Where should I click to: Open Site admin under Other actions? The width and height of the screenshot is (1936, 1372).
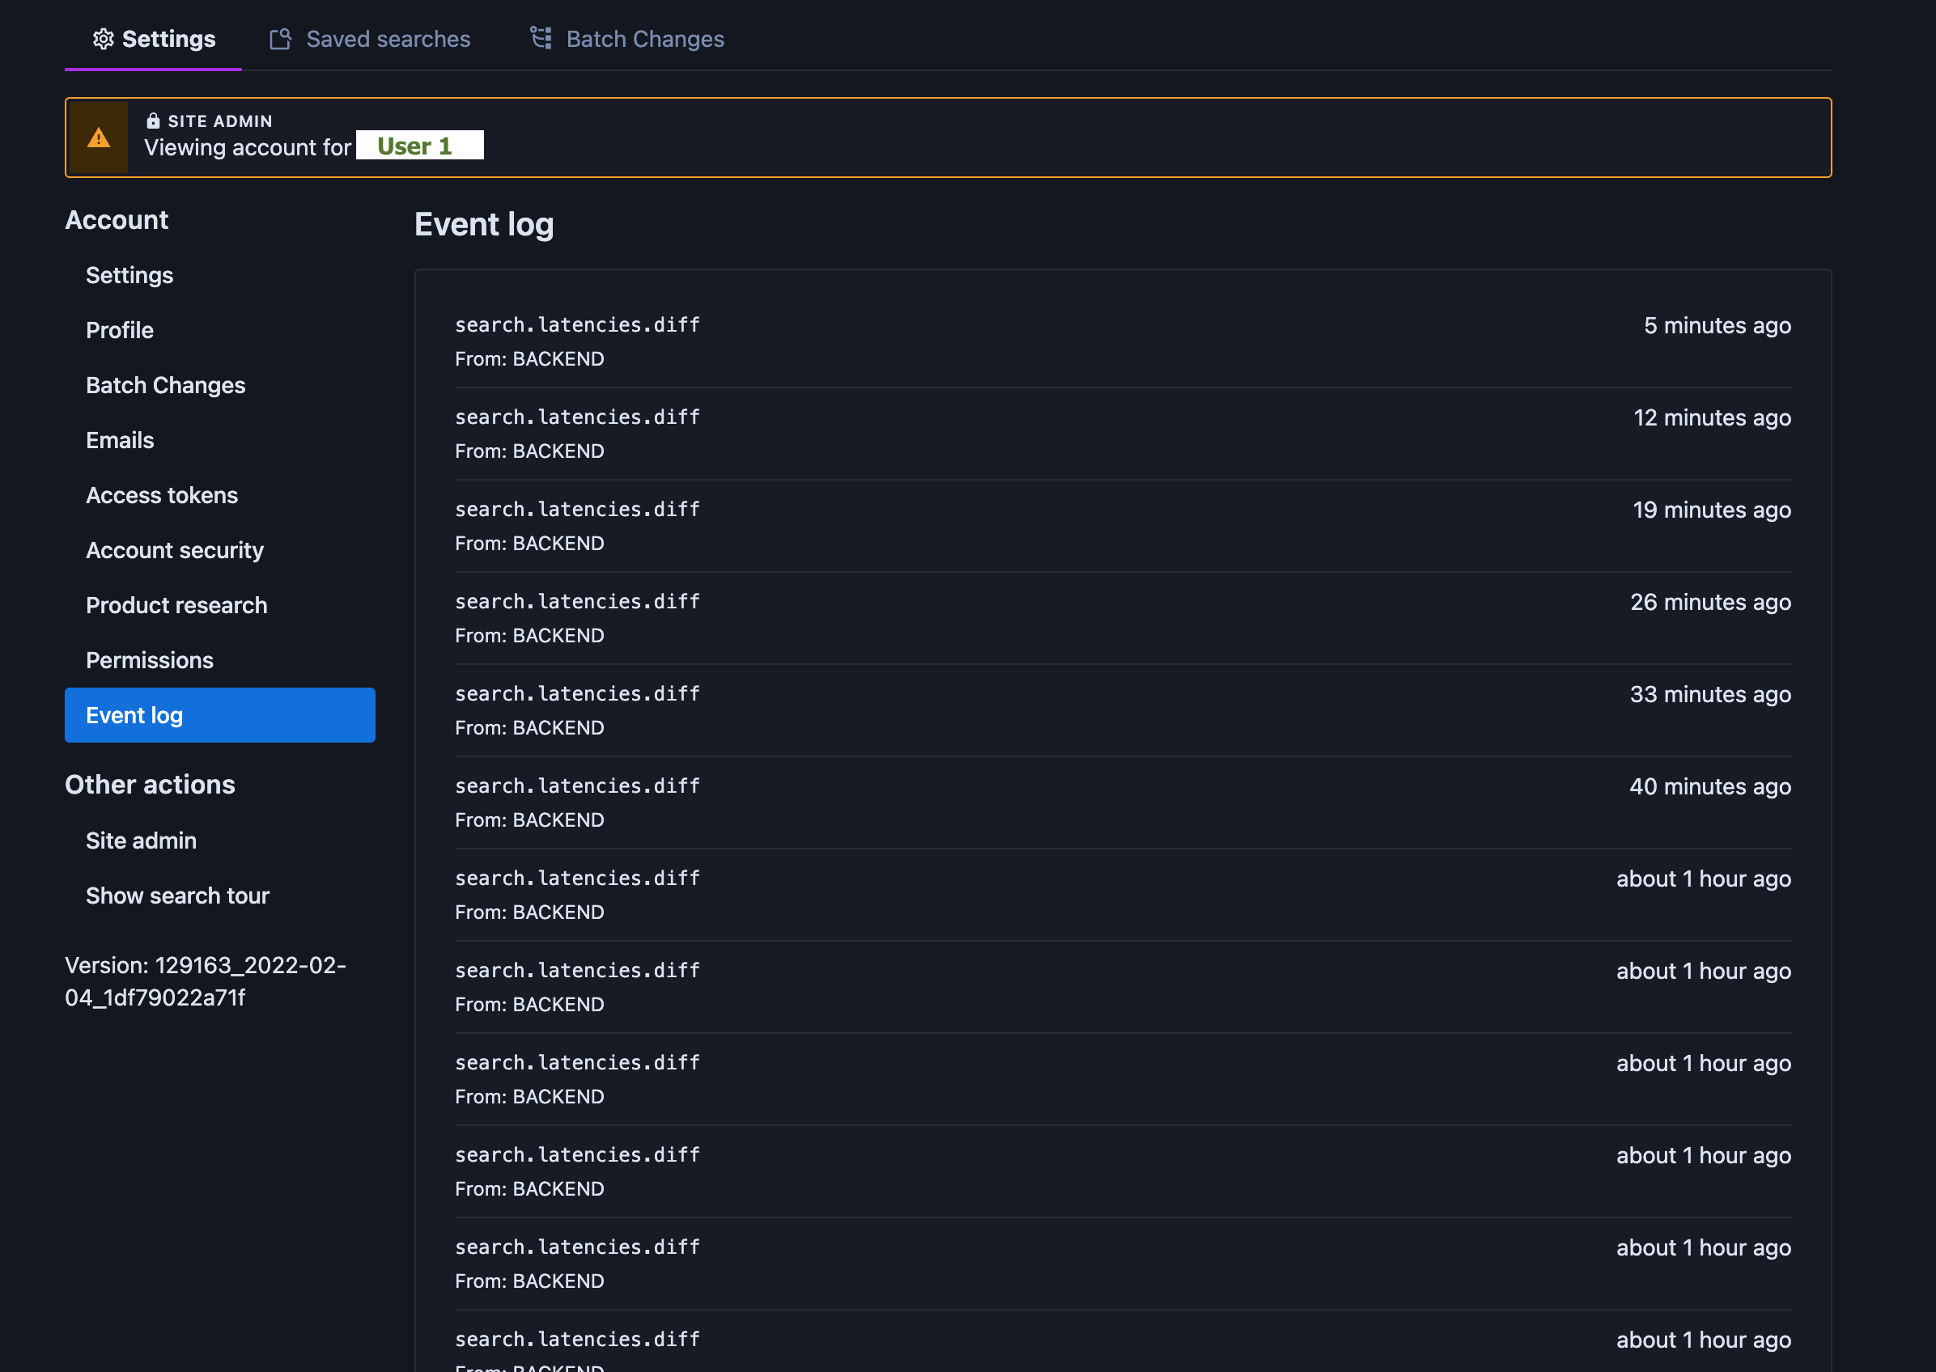pyautogui.click(x=141, y=841)
